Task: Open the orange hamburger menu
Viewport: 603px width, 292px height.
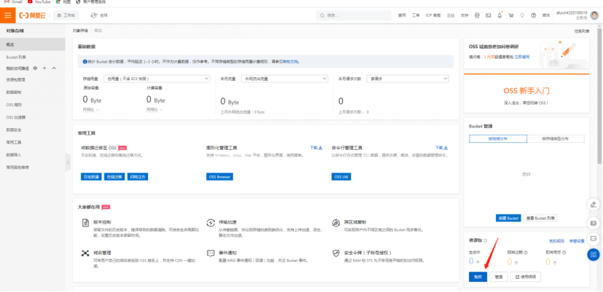Action: pyautogui.click(x=8, y=15)
